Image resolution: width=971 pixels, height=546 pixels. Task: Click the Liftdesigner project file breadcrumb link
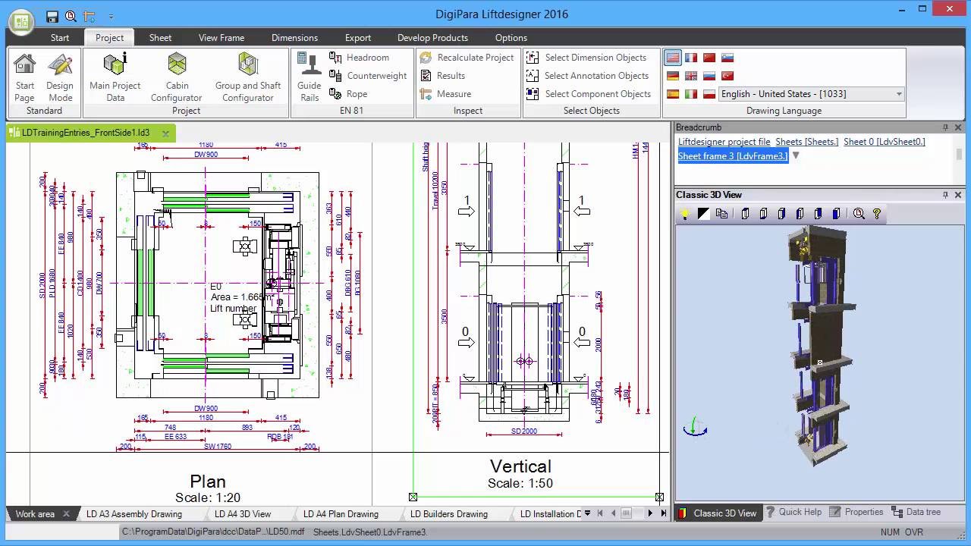724,142
